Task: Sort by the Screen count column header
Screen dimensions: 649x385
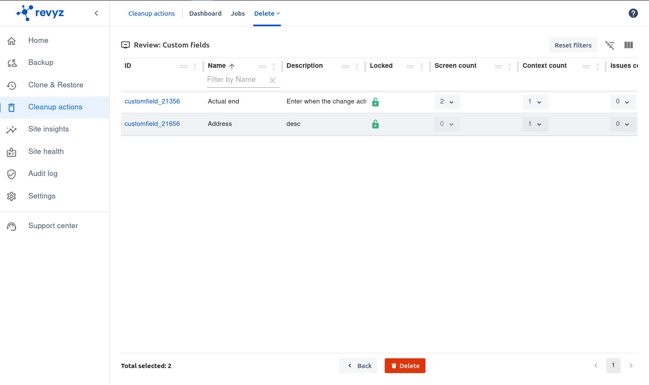Action: click(x=456, y=66)
